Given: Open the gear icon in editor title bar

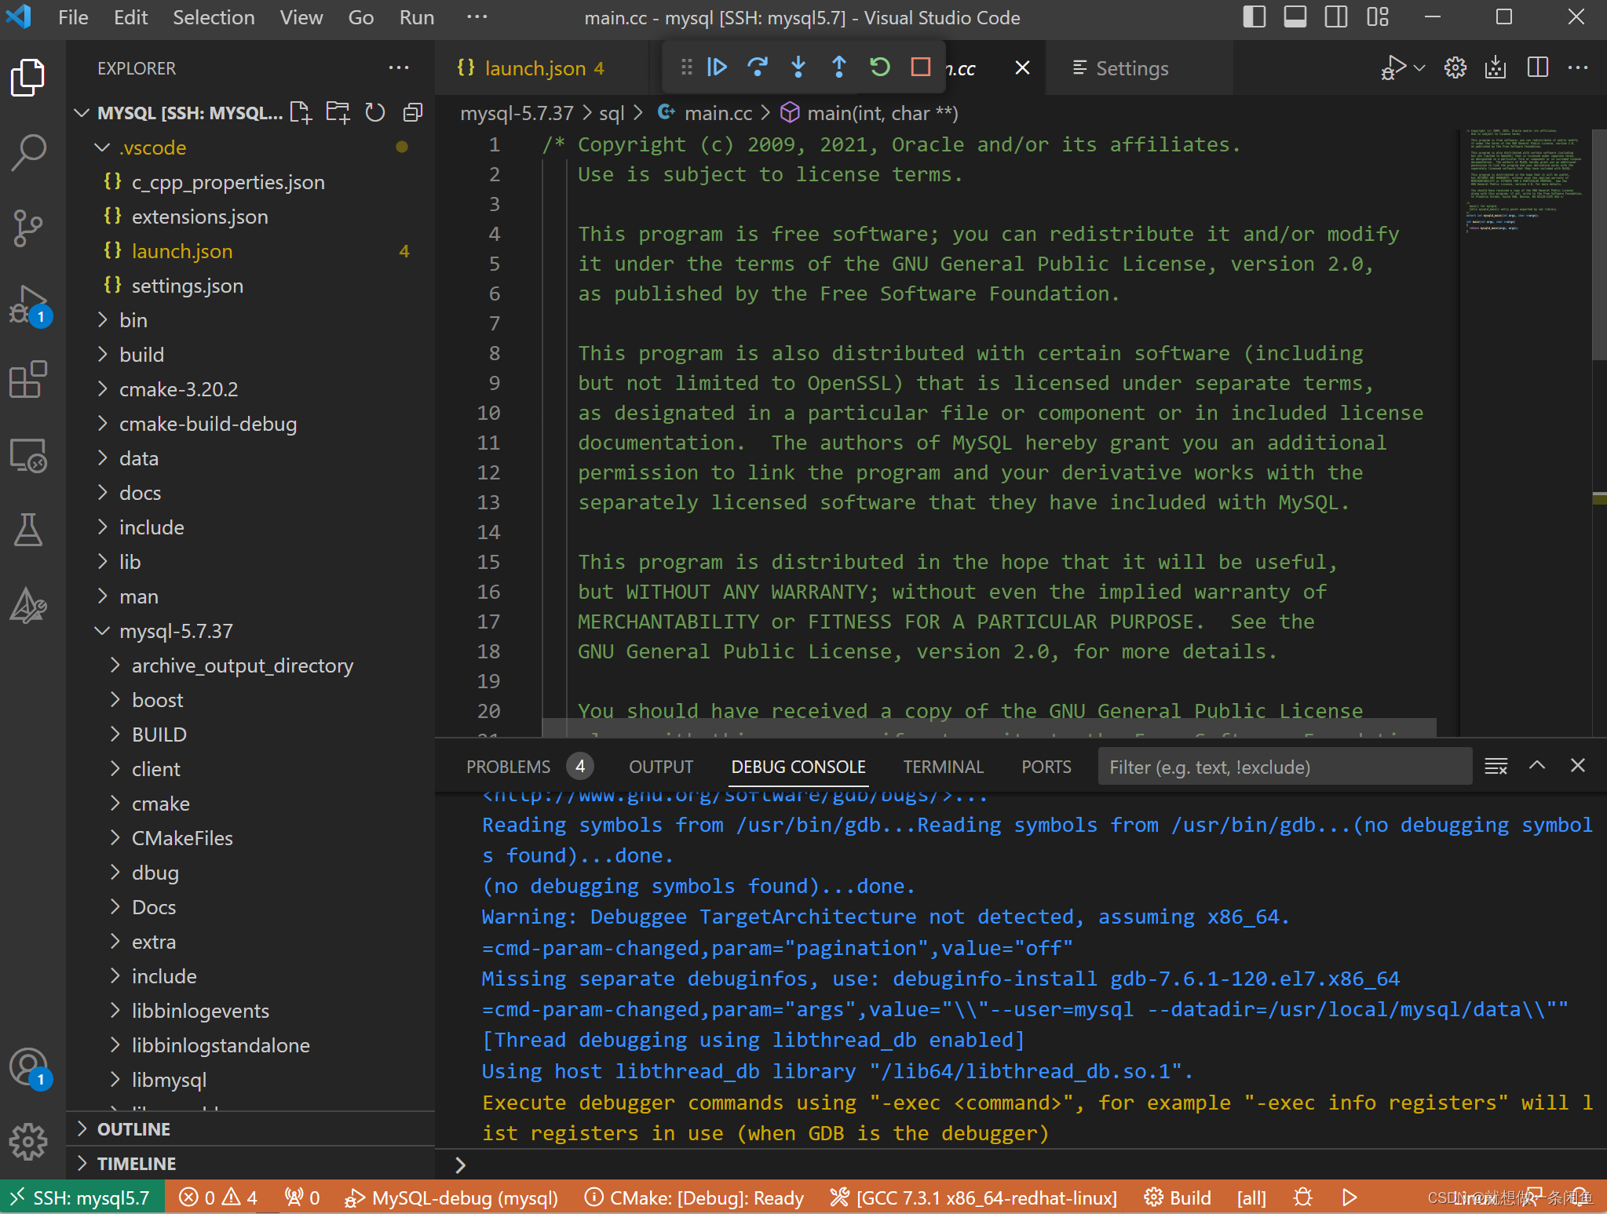Looking at the screenshot, I should pyautogui.click(x=1455, y=67).
